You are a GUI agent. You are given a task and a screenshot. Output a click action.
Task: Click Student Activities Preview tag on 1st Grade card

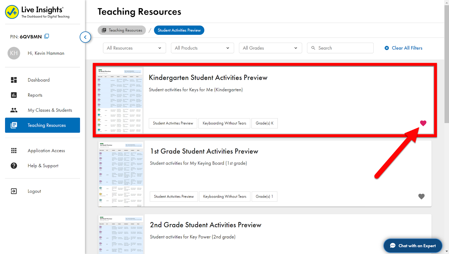[174, 197]
